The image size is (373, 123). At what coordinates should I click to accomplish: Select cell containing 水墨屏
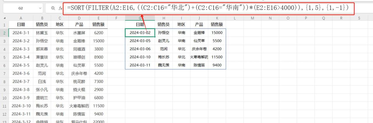79,33
